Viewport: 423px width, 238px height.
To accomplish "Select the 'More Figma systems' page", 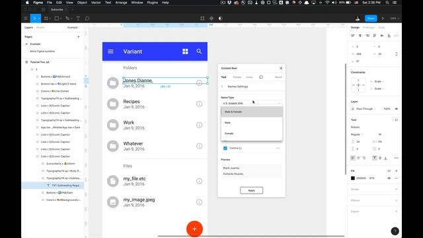I will [x=42, y=52].
